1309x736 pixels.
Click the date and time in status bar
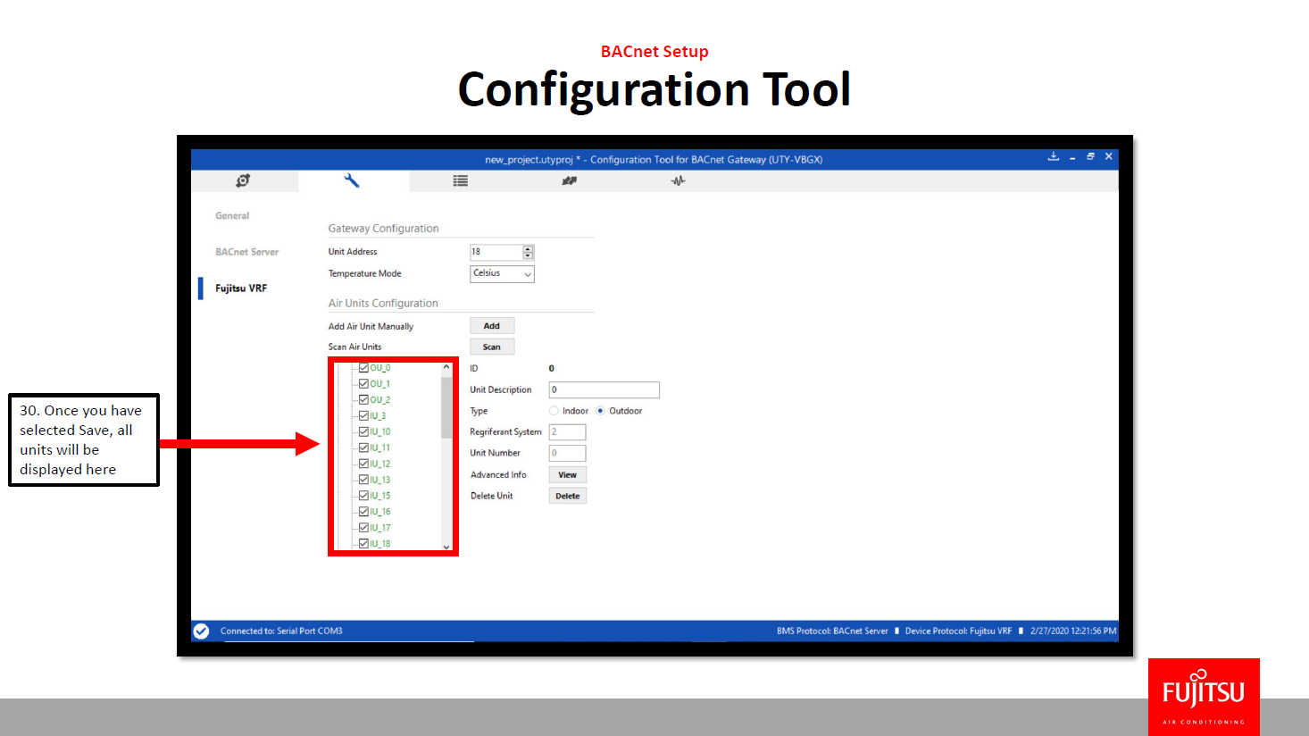point(1073,631)
